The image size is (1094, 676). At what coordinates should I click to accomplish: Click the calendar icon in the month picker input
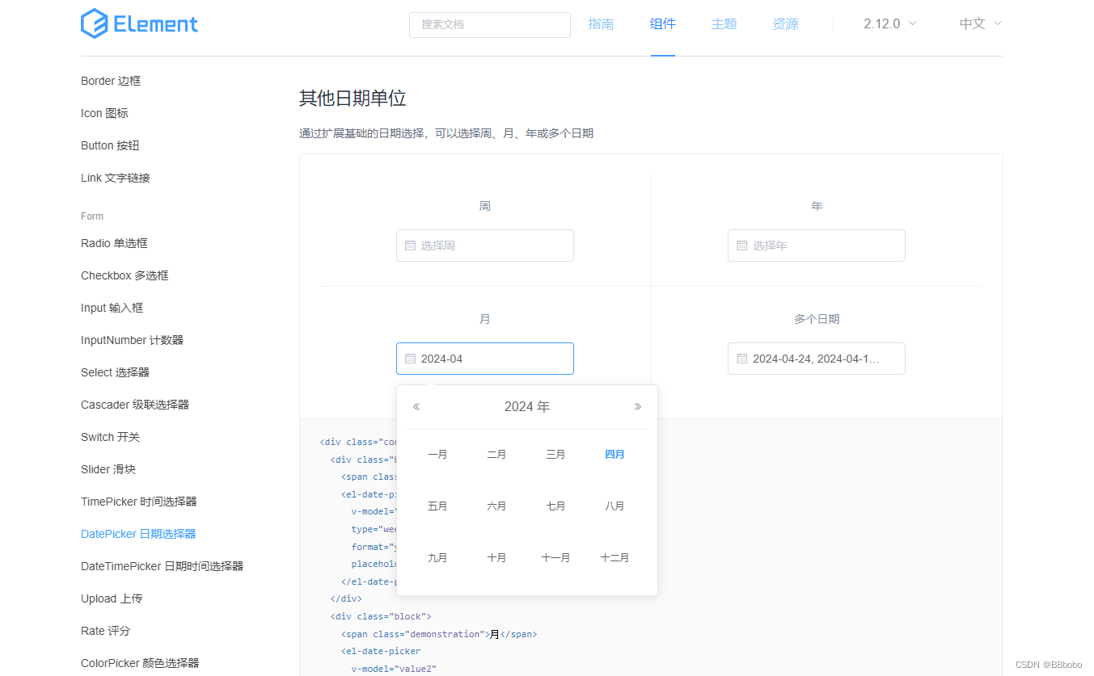(410, 358)
